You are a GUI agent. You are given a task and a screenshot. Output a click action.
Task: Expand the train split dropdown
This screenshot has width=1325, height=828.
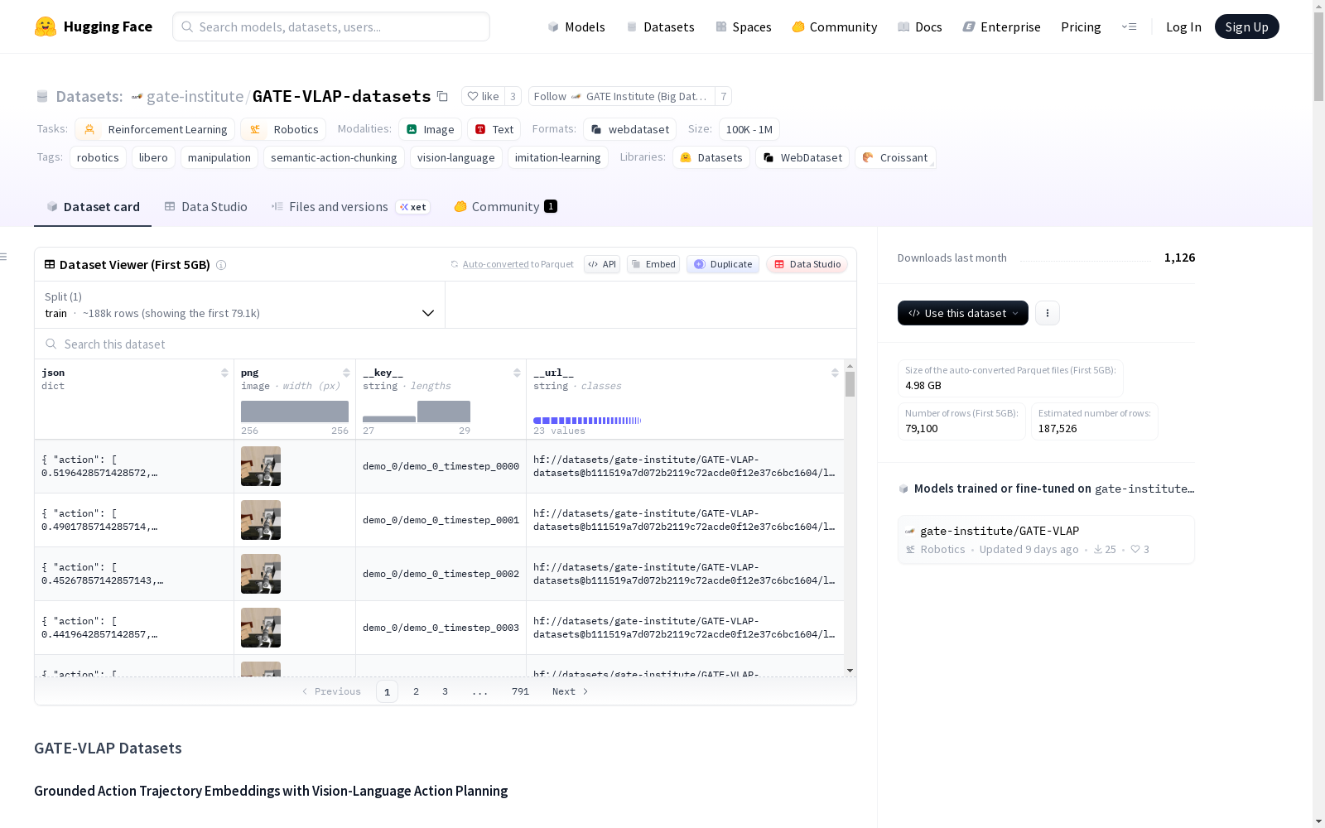click(239, 305)
